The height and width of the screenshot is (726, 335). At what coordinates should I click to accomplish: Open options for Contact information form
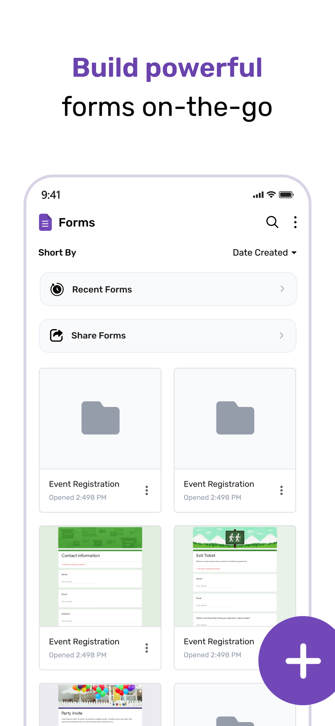[x=146, y=648]
